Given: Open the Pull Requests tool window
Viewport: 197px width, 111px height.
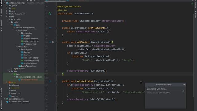Looking at the screenshot, I should (x=1, y=26).
